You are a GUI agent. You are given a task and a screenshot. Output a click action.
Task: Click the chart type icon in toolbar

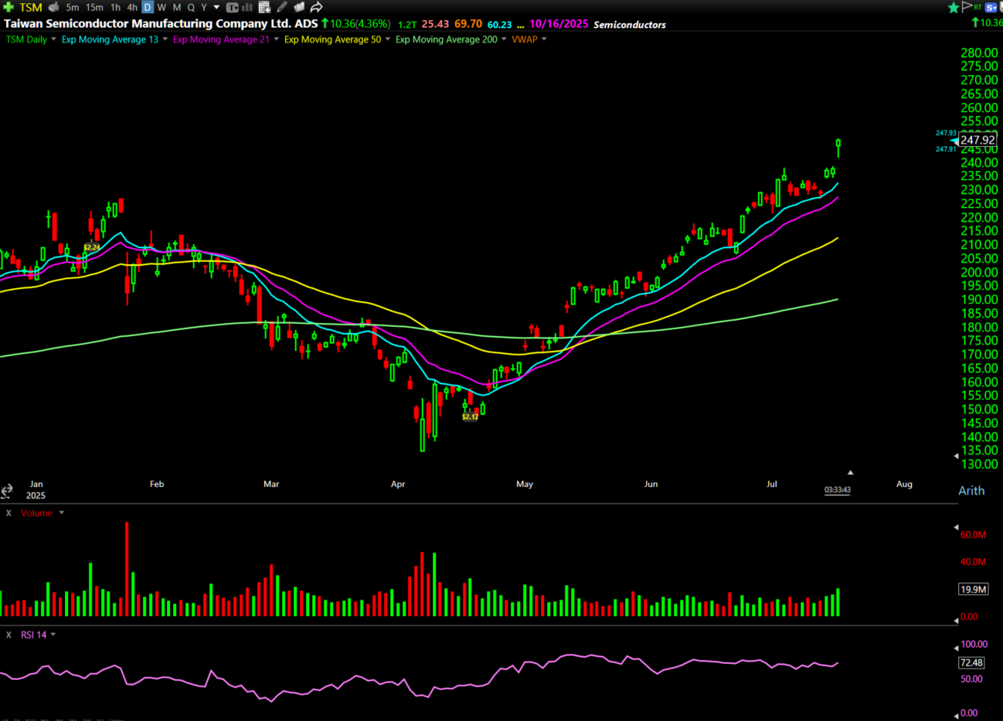point(232,7)
